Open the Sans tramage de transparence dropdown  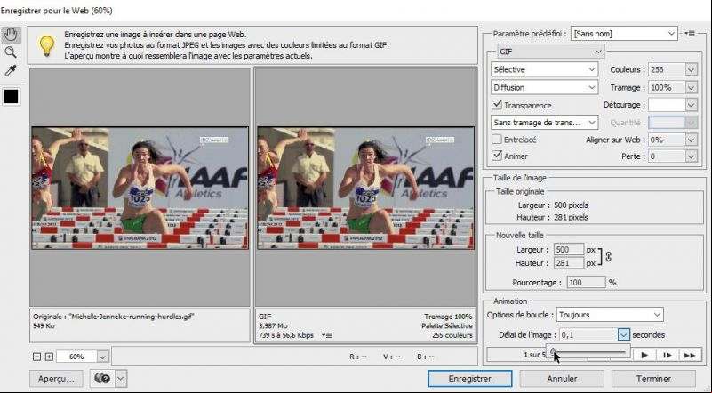[x=544, y=122]
